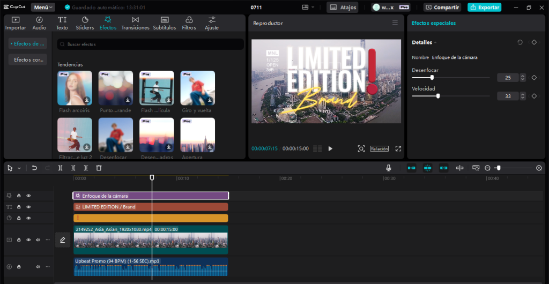Click the Compartir button

coord(442,8)
